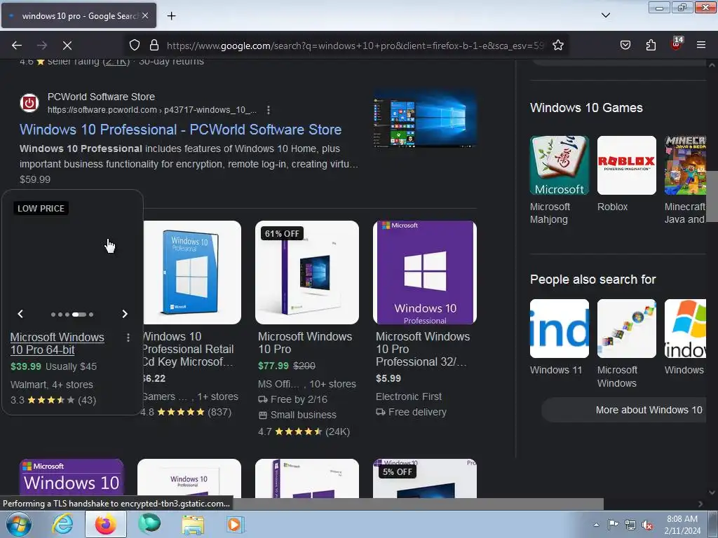The height and width of the screenshot is (538, 718).
Task: Stop loading the page with the X button
Action: tap(67, 46)
